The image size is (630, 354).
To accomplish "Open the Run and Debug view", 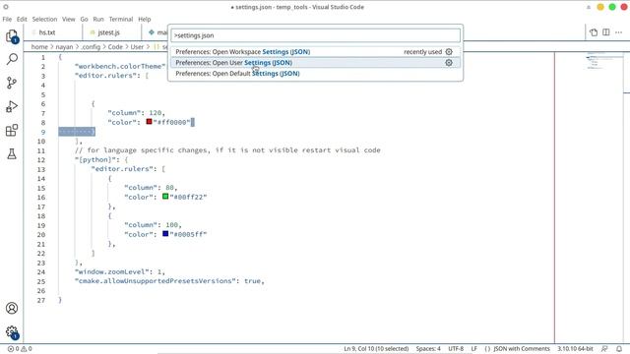I will [12, 106].
